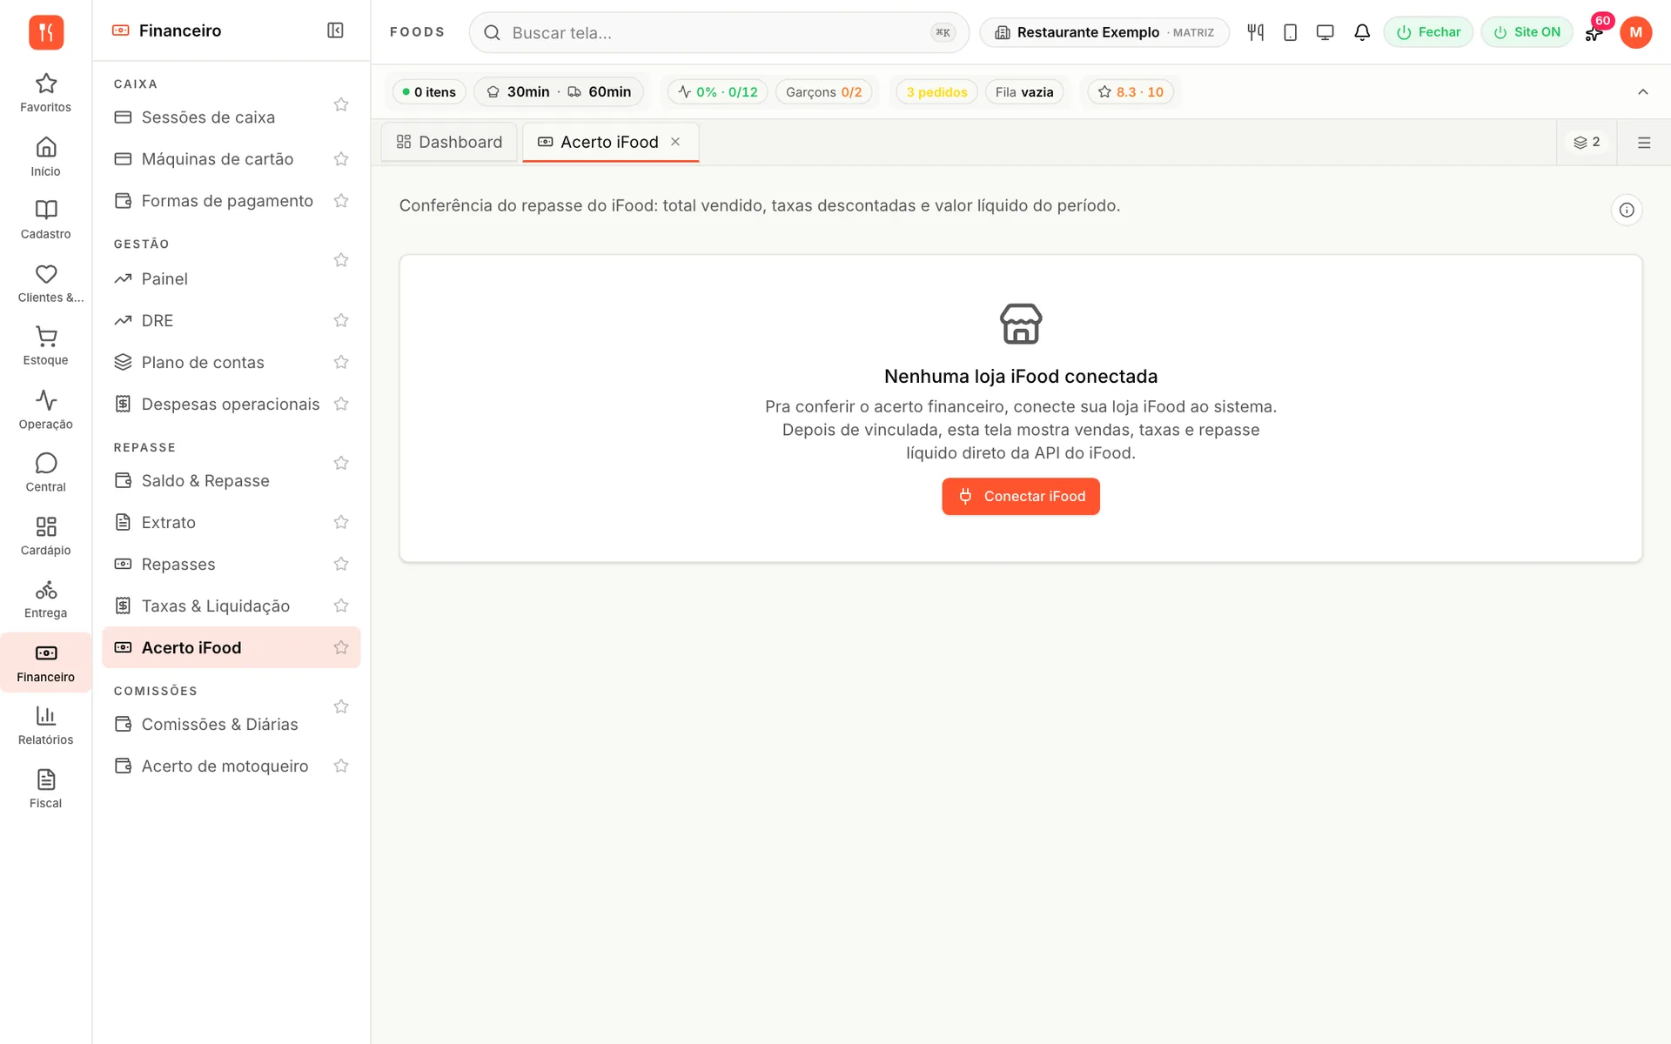Star the Máquinas de cartão item
The image size is (1671, 1044).
[x=341, y=159]
